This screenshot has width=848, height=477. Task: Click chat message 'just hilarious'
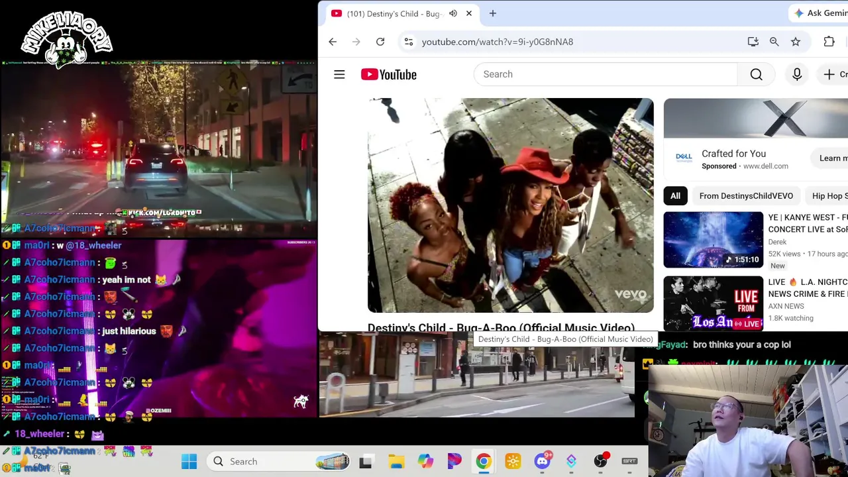pyautogui.click(x=129, y=331)
